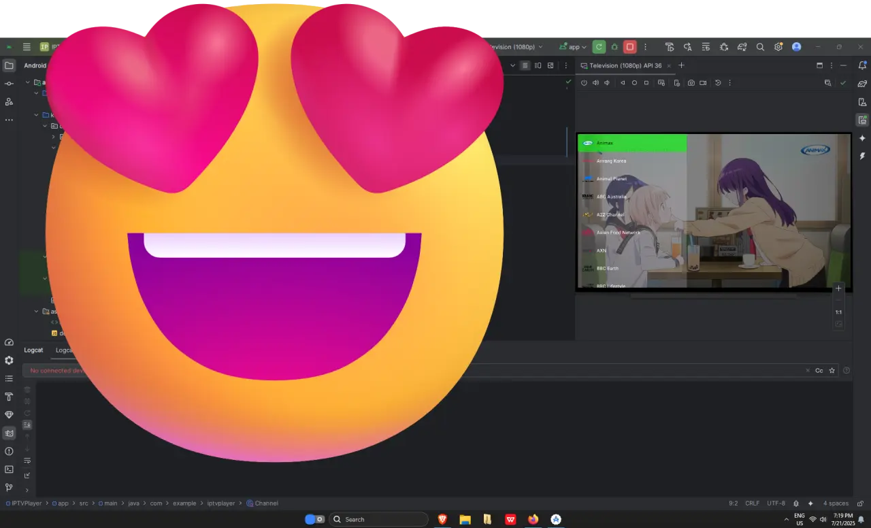Select ABC Australia channel in emulator
Viewport: 871px width, 528px height.
coord(632,197)
